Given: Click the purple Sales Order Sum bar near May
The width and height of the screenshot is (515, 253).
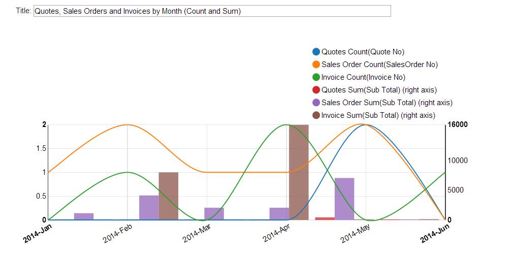Looking at the screenshot, I should tap(344, 199).
